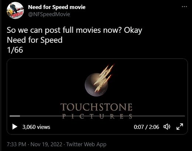This screenshot has height=151, width=192.
Task: Open the Need for Speed movie avatar
Action: coord(15,11)
